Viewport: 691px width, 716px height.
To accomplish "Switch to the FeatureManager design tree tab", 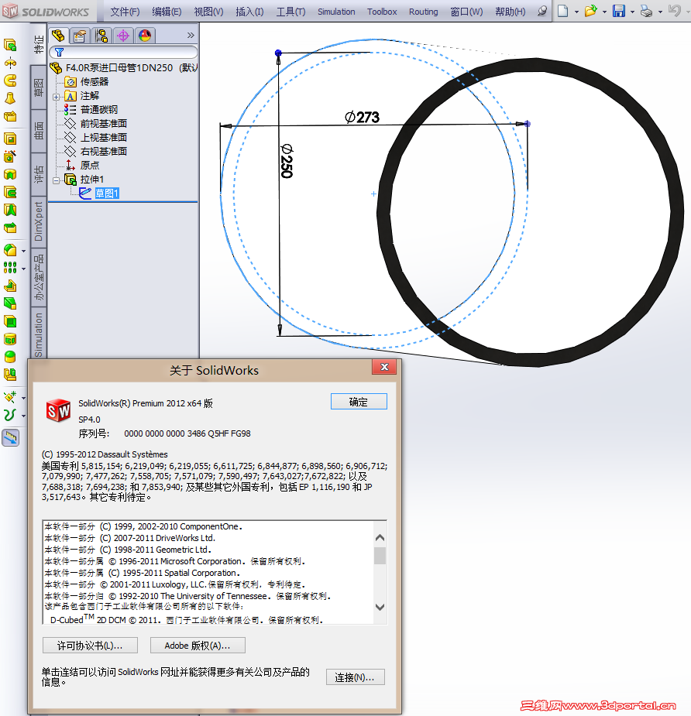I will point(58,36).
